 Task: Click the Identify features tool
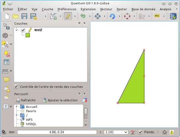(x=6, y=26)
